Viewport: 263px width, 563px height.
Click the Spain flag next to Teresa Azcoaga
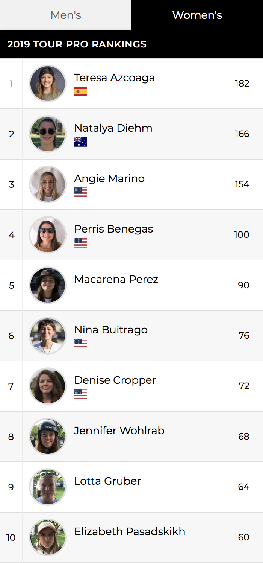81,90
